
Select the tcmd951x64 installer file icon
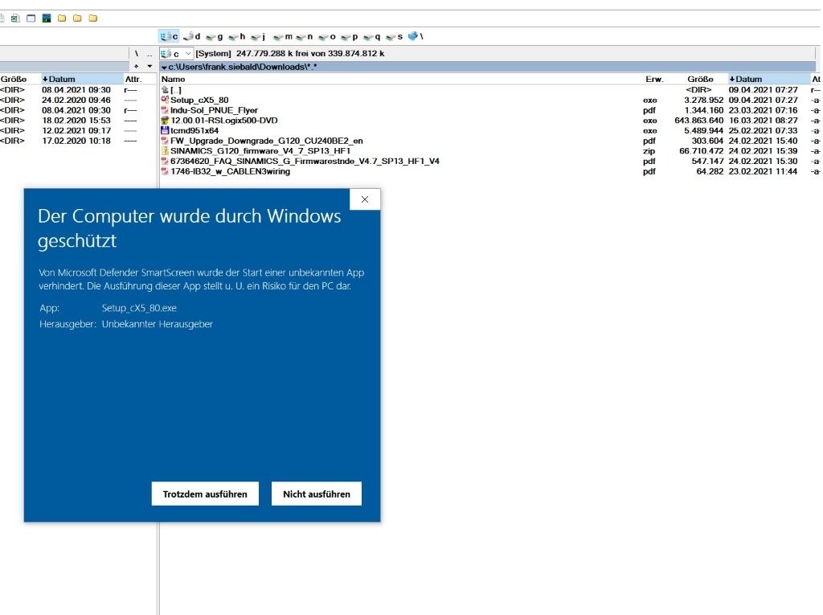(x=165, y=130)
